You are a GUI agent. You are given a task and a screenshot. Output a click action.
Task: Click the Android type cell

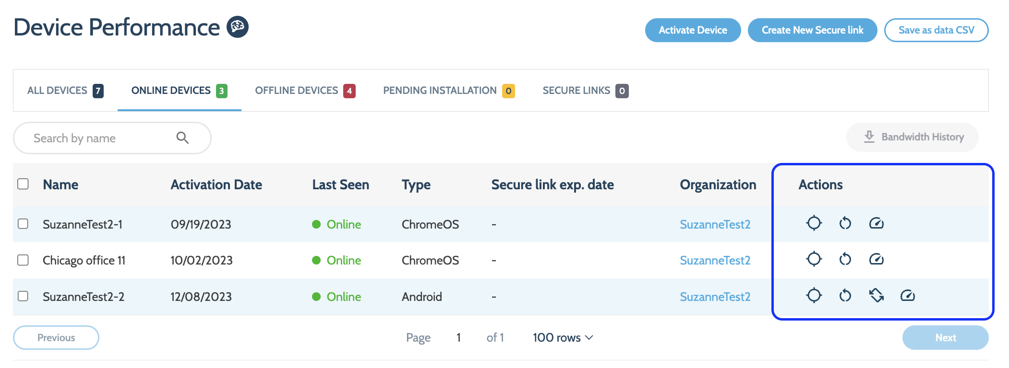421,297
